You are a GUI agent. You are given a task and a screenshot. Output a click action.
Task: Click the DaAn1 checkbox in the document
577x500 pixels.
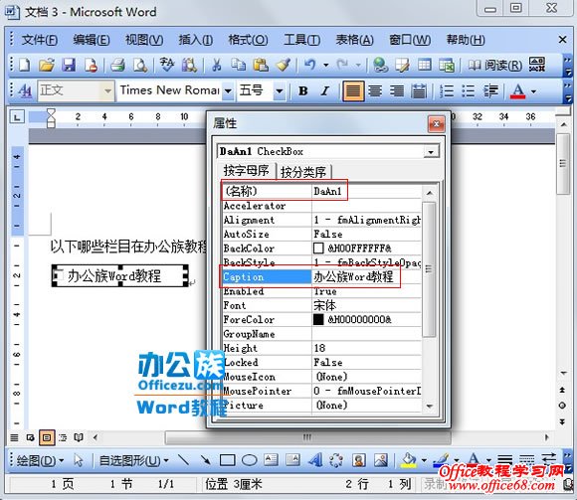tap(58, 274)
